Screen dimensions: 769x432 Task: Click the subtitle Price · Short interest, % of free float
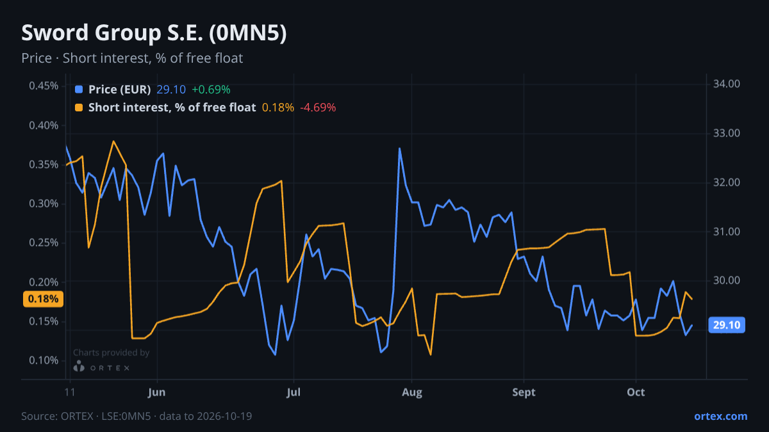pyautogui.click(x=132, y=58)
